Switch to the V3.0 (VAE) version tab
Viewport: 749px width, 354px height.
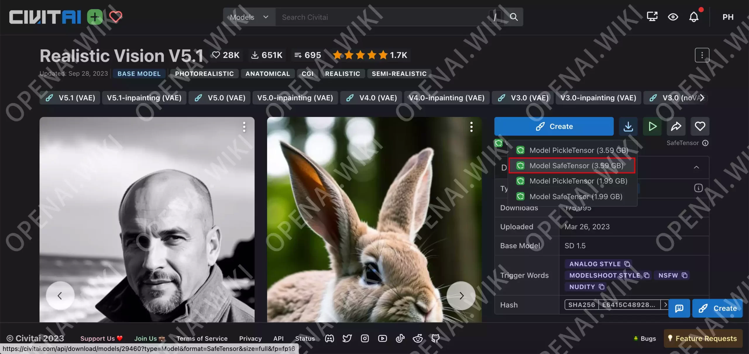[523, 98]
